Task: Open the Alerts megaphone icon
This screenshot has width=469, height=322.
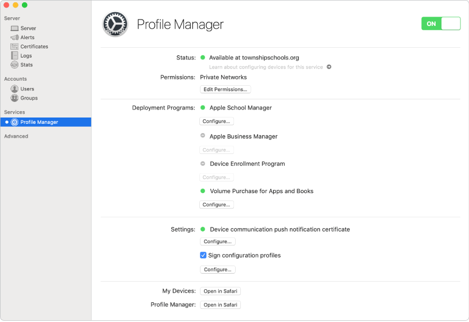Action: pyautogui.click(x=14, y=37)
